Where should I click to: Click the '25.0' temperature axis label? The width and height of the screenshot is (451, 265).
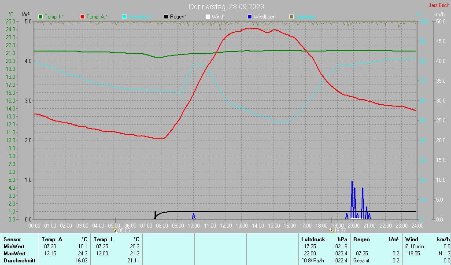coord(11,21)
